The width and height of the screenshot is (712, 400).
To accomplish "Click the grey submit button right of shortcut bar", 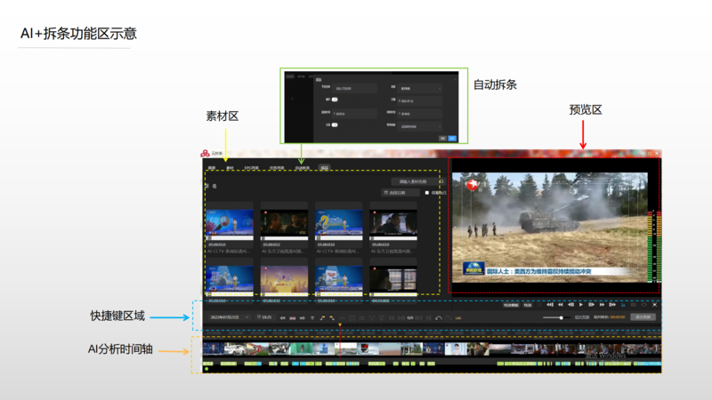I will (643, 316).
